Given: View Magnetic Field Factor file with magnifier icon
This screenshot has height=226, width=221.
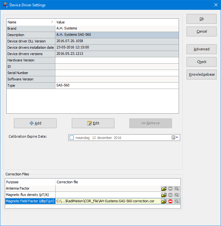Looking at the screenshot, I should [x=177, y=201].
